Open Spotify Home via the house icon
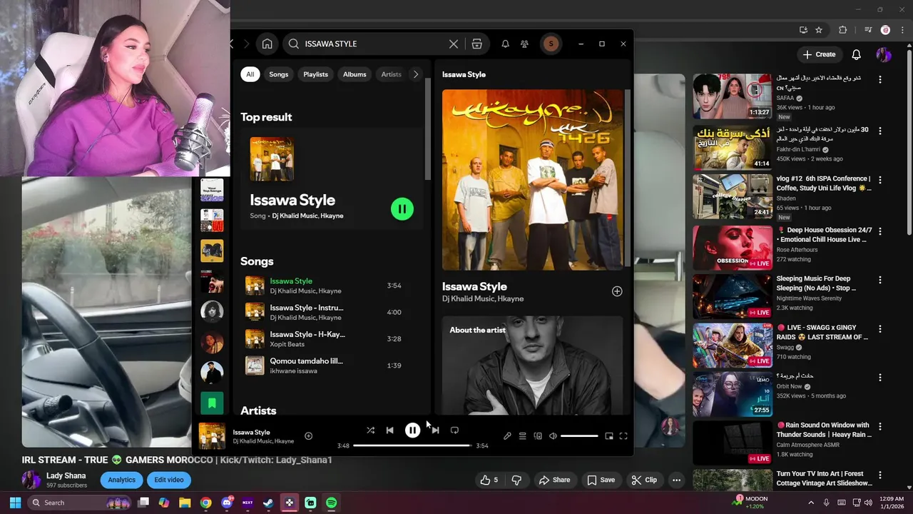913x514 pixels. (x=267, y=44)
